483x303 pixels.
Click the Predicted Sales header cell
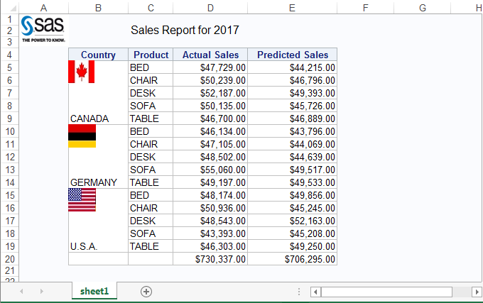(x=292, y=55)
